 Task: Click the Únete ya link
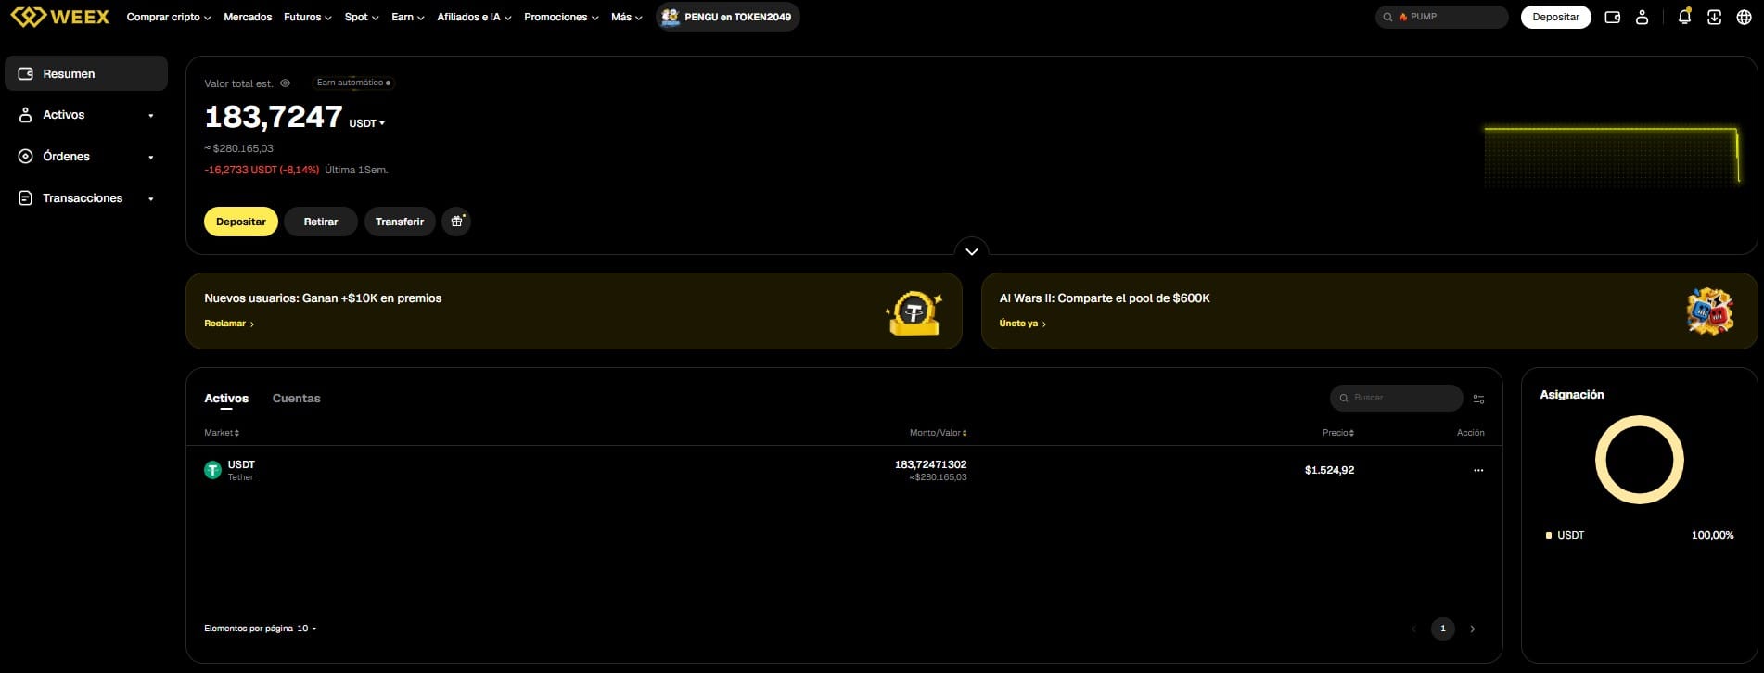1023,324
